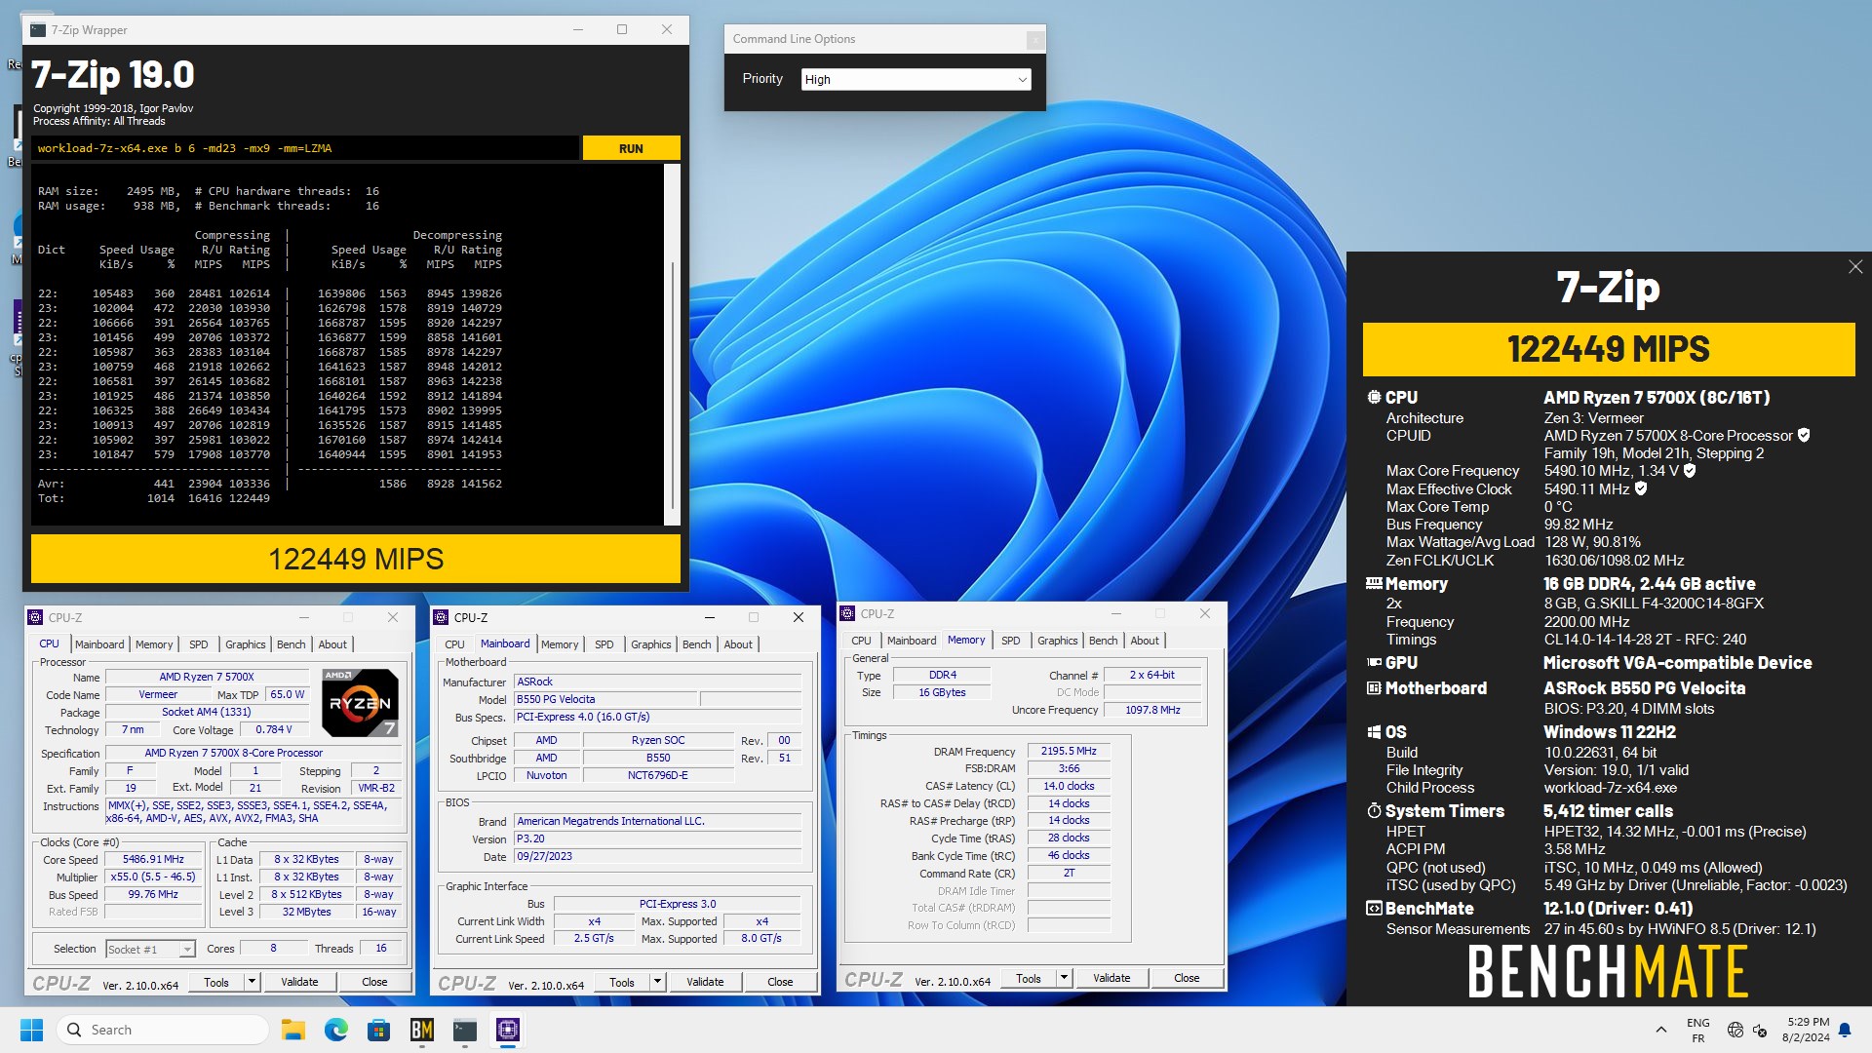Click BenchMate version section icon

point(1374,909)
